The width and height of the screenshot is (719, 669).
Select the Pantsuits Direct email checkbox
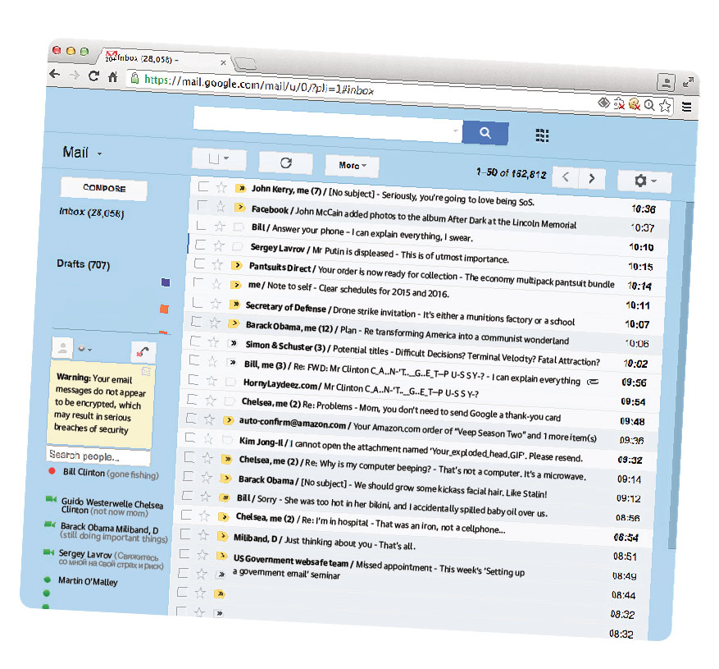199,263
